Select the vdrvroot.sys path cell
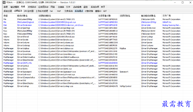The height and width of the screenshot is (112, 193). tap(57, 75)
